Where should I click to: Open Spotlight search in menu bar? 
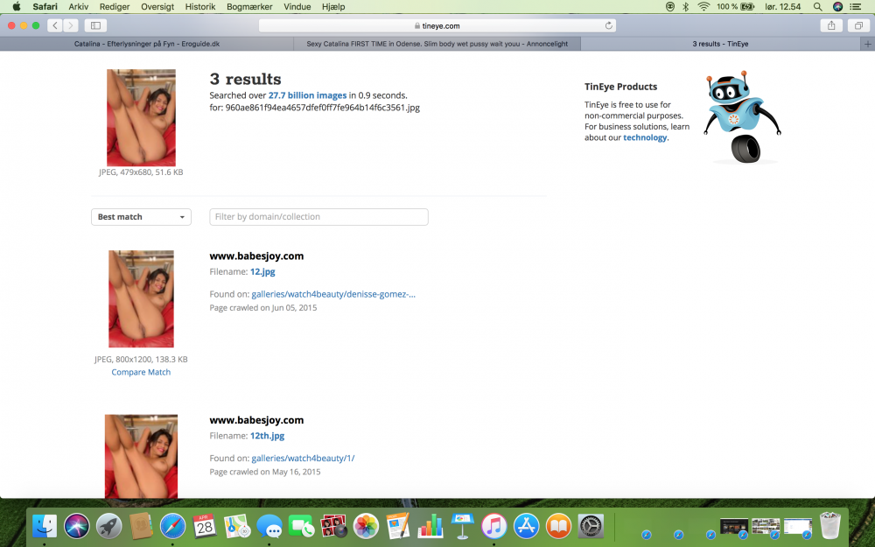(x=817, y=7)
